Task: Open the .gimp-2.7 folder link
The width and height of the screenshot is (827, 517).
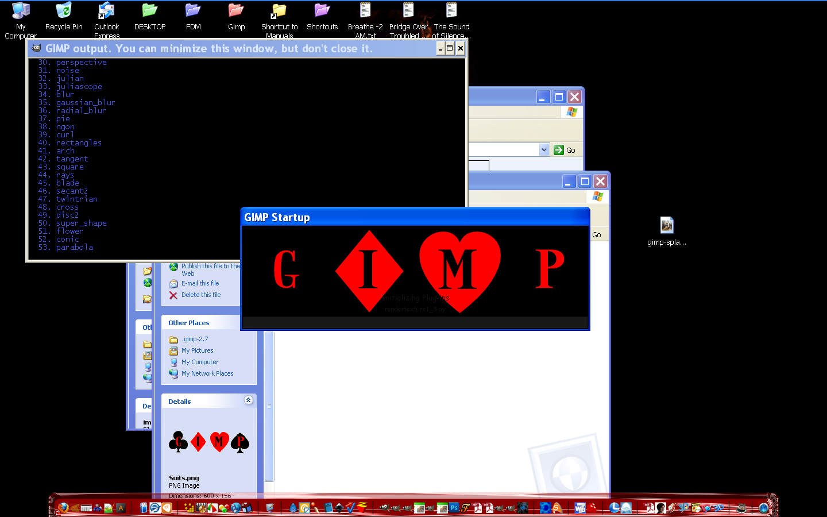Action: coord(195,339)
